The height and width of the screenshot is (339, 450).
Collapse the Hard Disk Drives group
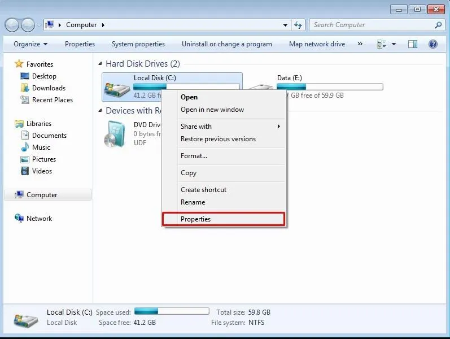coord(101,64)
